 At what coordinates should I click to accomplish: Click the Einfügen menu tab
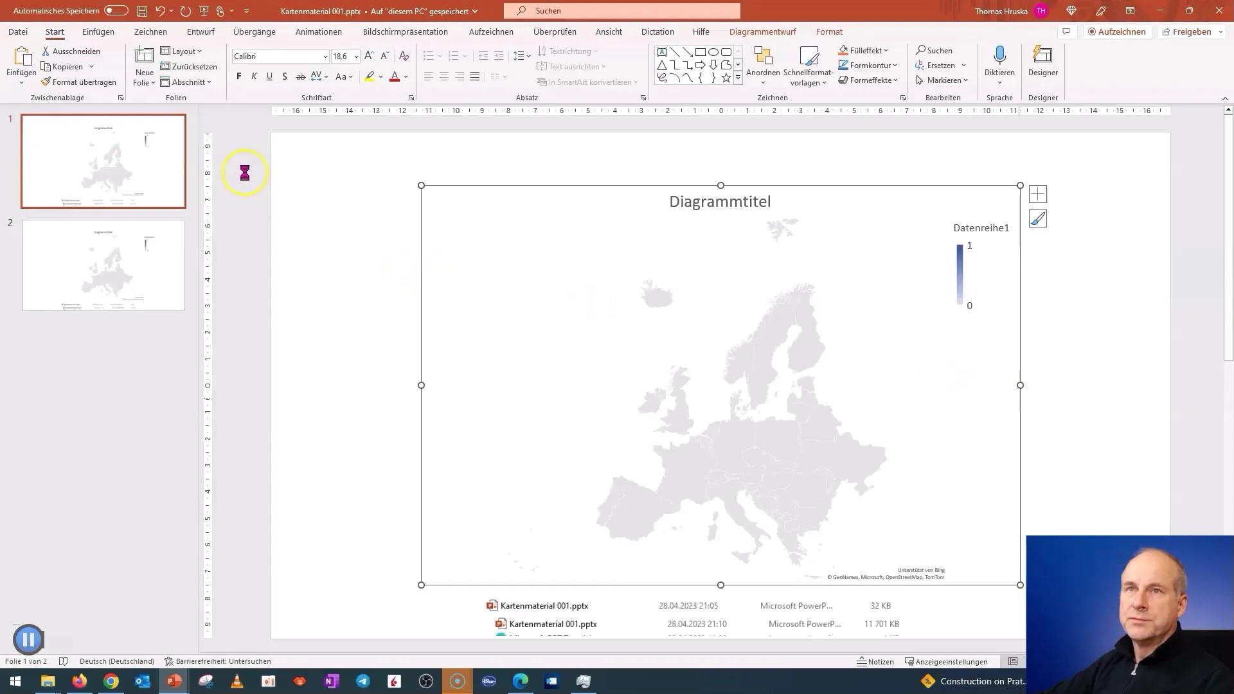(x=98, y=31)
